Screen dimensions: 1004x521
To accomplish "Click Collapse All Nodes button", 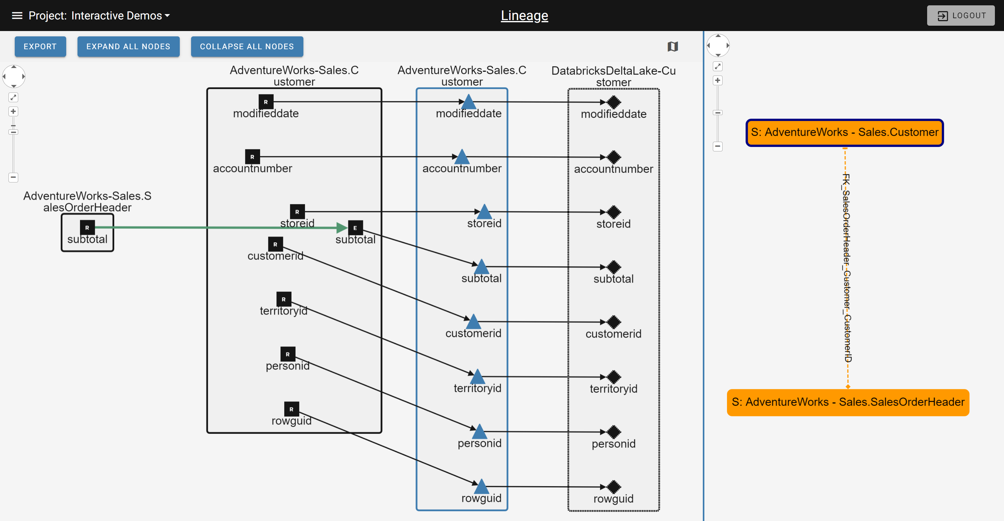I will (x=247, y=46).
